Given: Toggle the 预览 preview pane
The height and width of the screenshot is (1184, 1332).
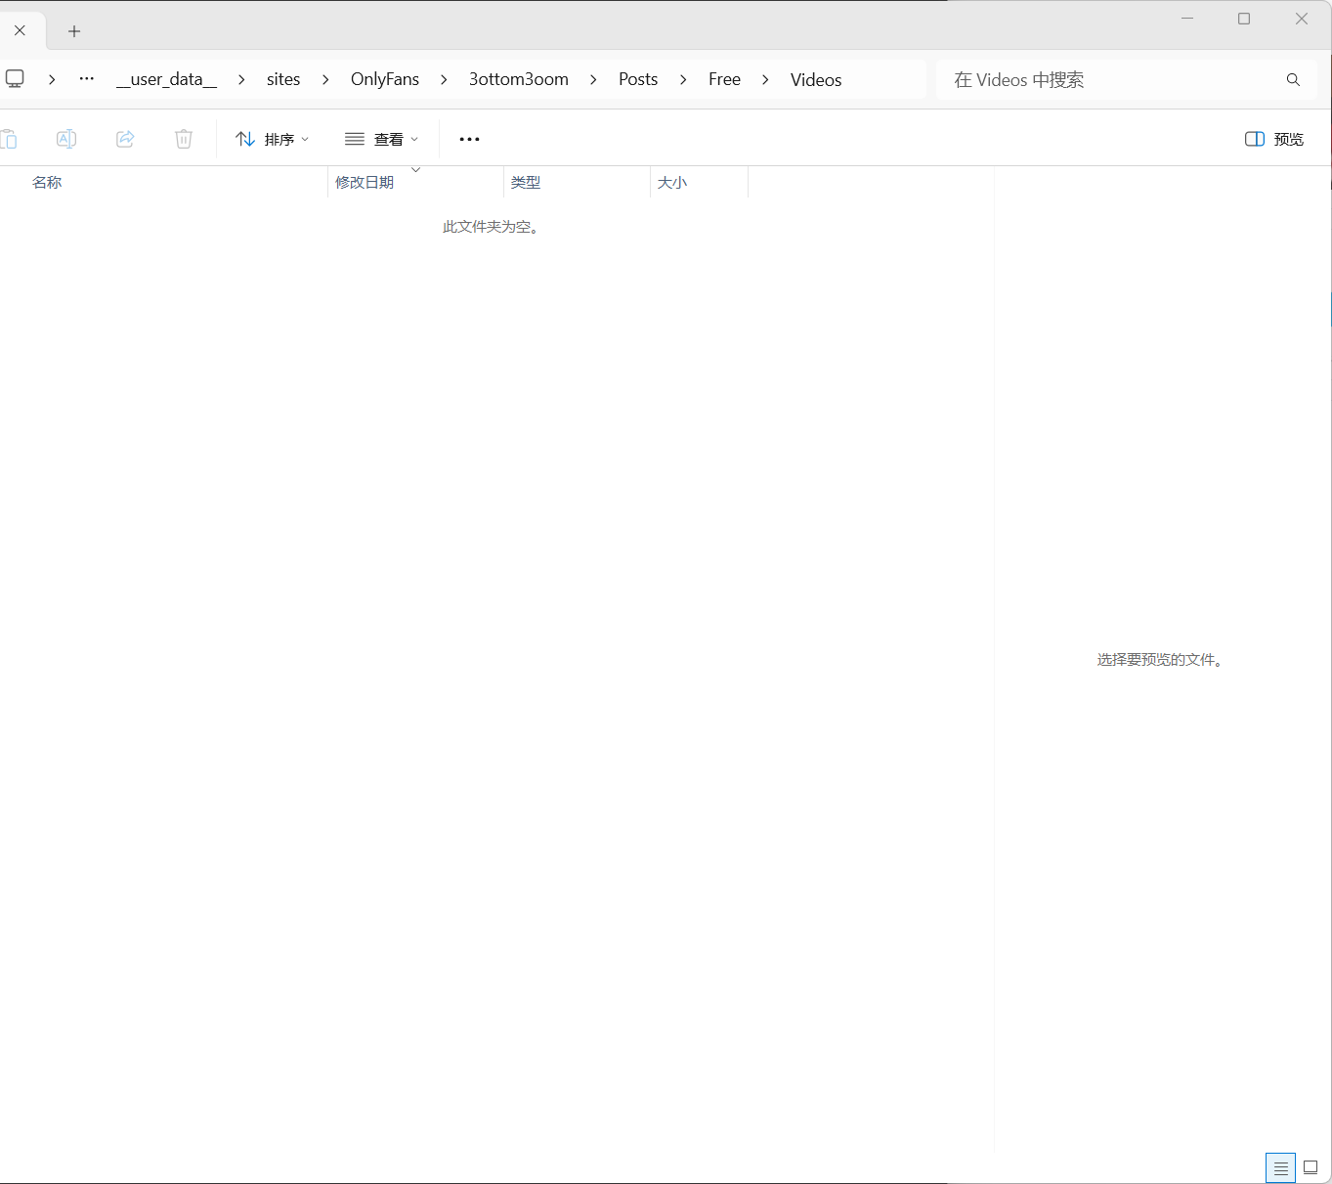Looking at the screenshot, I should [x=1274, y=139].
